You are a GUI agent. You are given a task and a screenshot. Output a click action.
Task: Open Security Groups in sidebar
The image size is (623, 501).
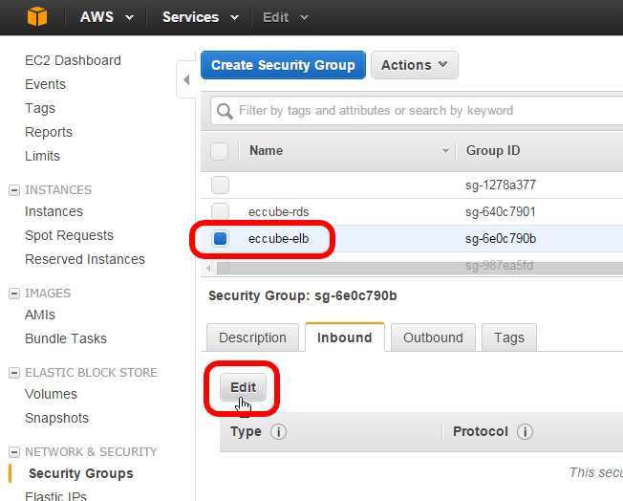(81, 473)
